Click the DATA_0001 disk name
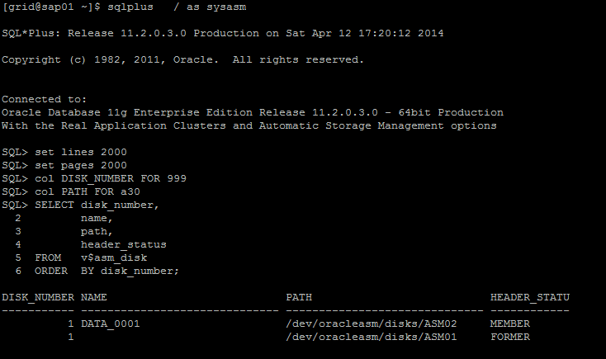The image size is (606, 359). coord(111,324)
